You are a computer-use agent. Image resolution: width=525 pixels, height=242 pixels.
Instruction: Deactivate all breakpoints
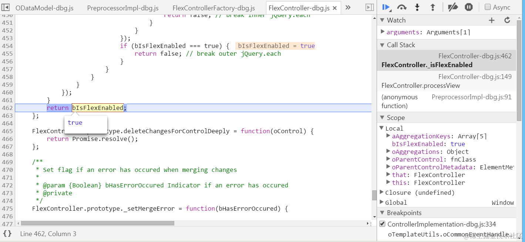(x=453, y=7)
